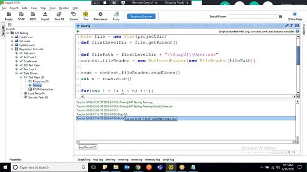Open Preferences from the toolbar

(100, 16)
